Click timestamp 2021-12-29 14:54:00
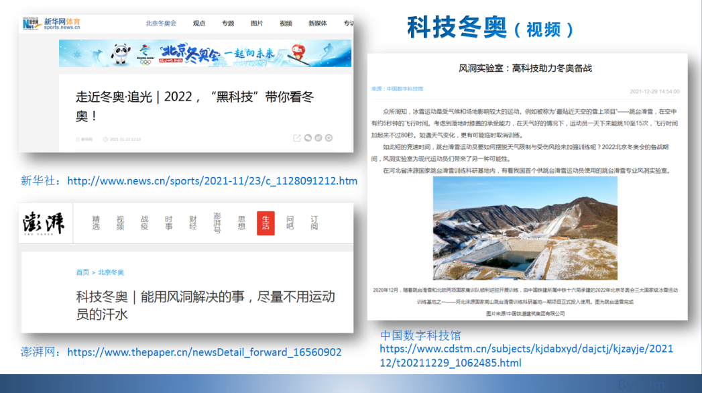The image size is (702, 393). 654,91
